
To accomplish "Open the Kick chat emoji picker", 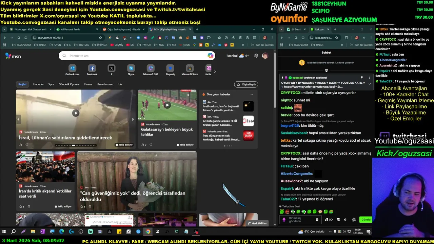I will [x=317, y=220].
